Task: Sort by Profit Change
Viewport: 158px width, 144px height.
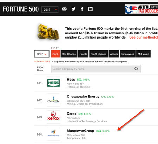Action: tap(99, 54)
